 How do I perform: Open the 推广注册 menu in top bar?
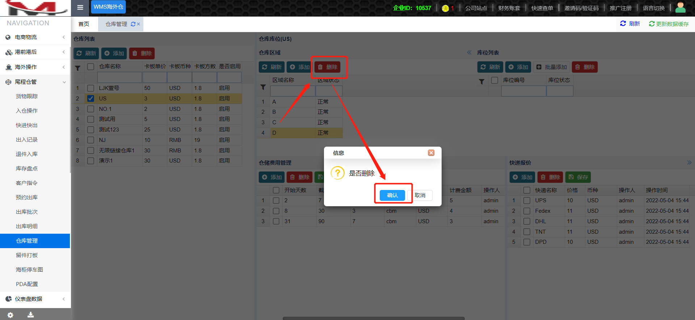[x=620, y=8]
